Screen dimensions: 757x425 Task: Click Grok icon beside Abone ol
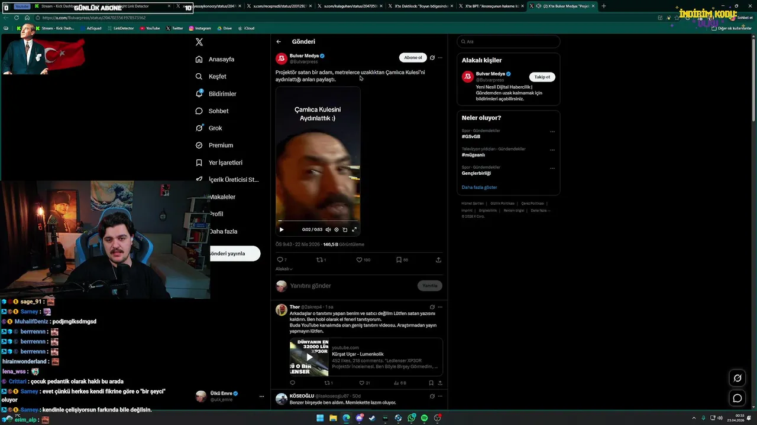tap(432, 58)
